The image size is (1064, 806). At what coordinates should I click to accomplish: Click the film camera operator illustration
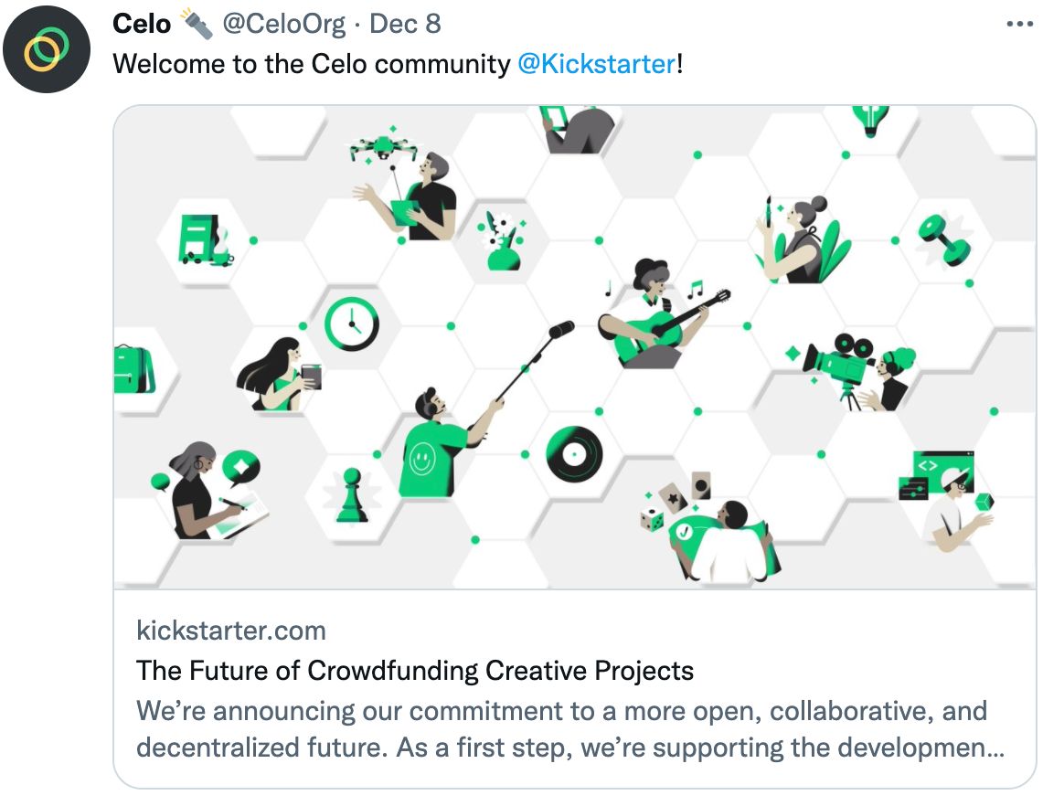pyautogui.click(x=855, y=370)
